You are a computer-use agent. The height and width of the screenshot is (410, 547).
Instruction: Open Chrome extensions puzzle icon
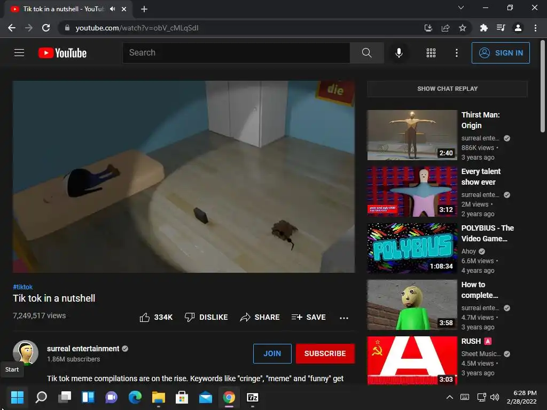click(484, 28)
